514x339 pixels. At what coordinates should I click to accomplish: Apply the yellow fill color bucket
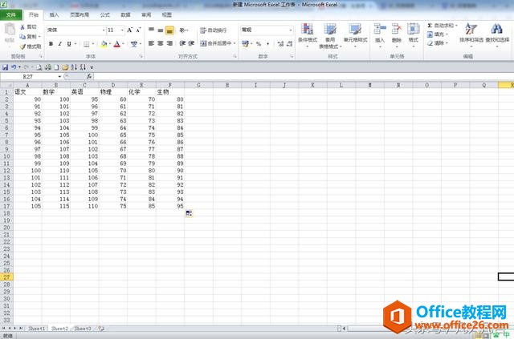tap(104, 43)
